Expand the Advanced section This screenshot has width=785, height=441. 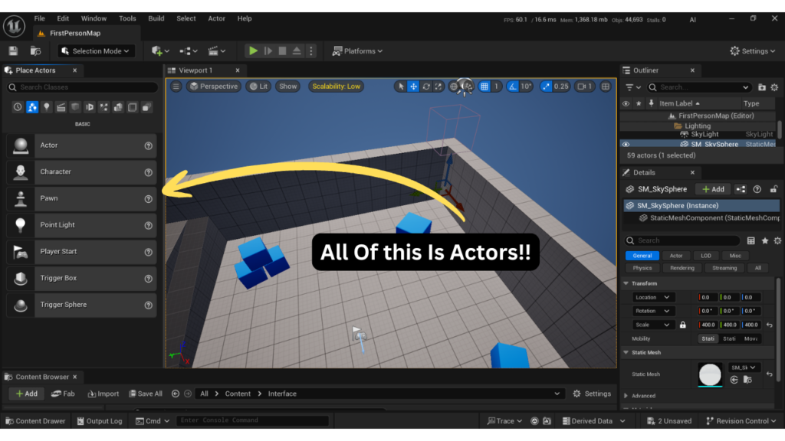[x=626, y=396]
